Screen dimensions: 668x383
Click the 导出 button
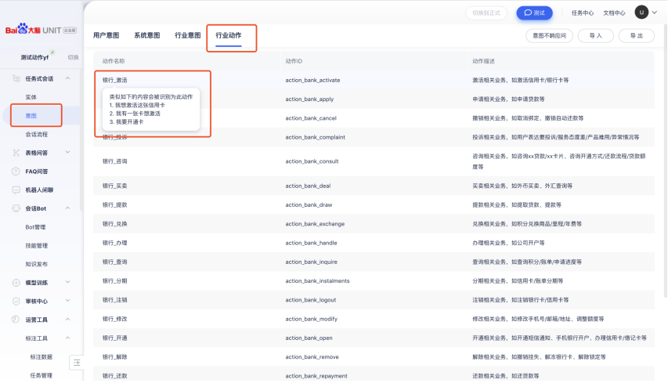click(636, 35)
